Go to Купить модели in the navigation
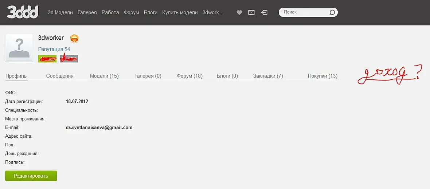 pyautogui.click(x=180, y=12)
